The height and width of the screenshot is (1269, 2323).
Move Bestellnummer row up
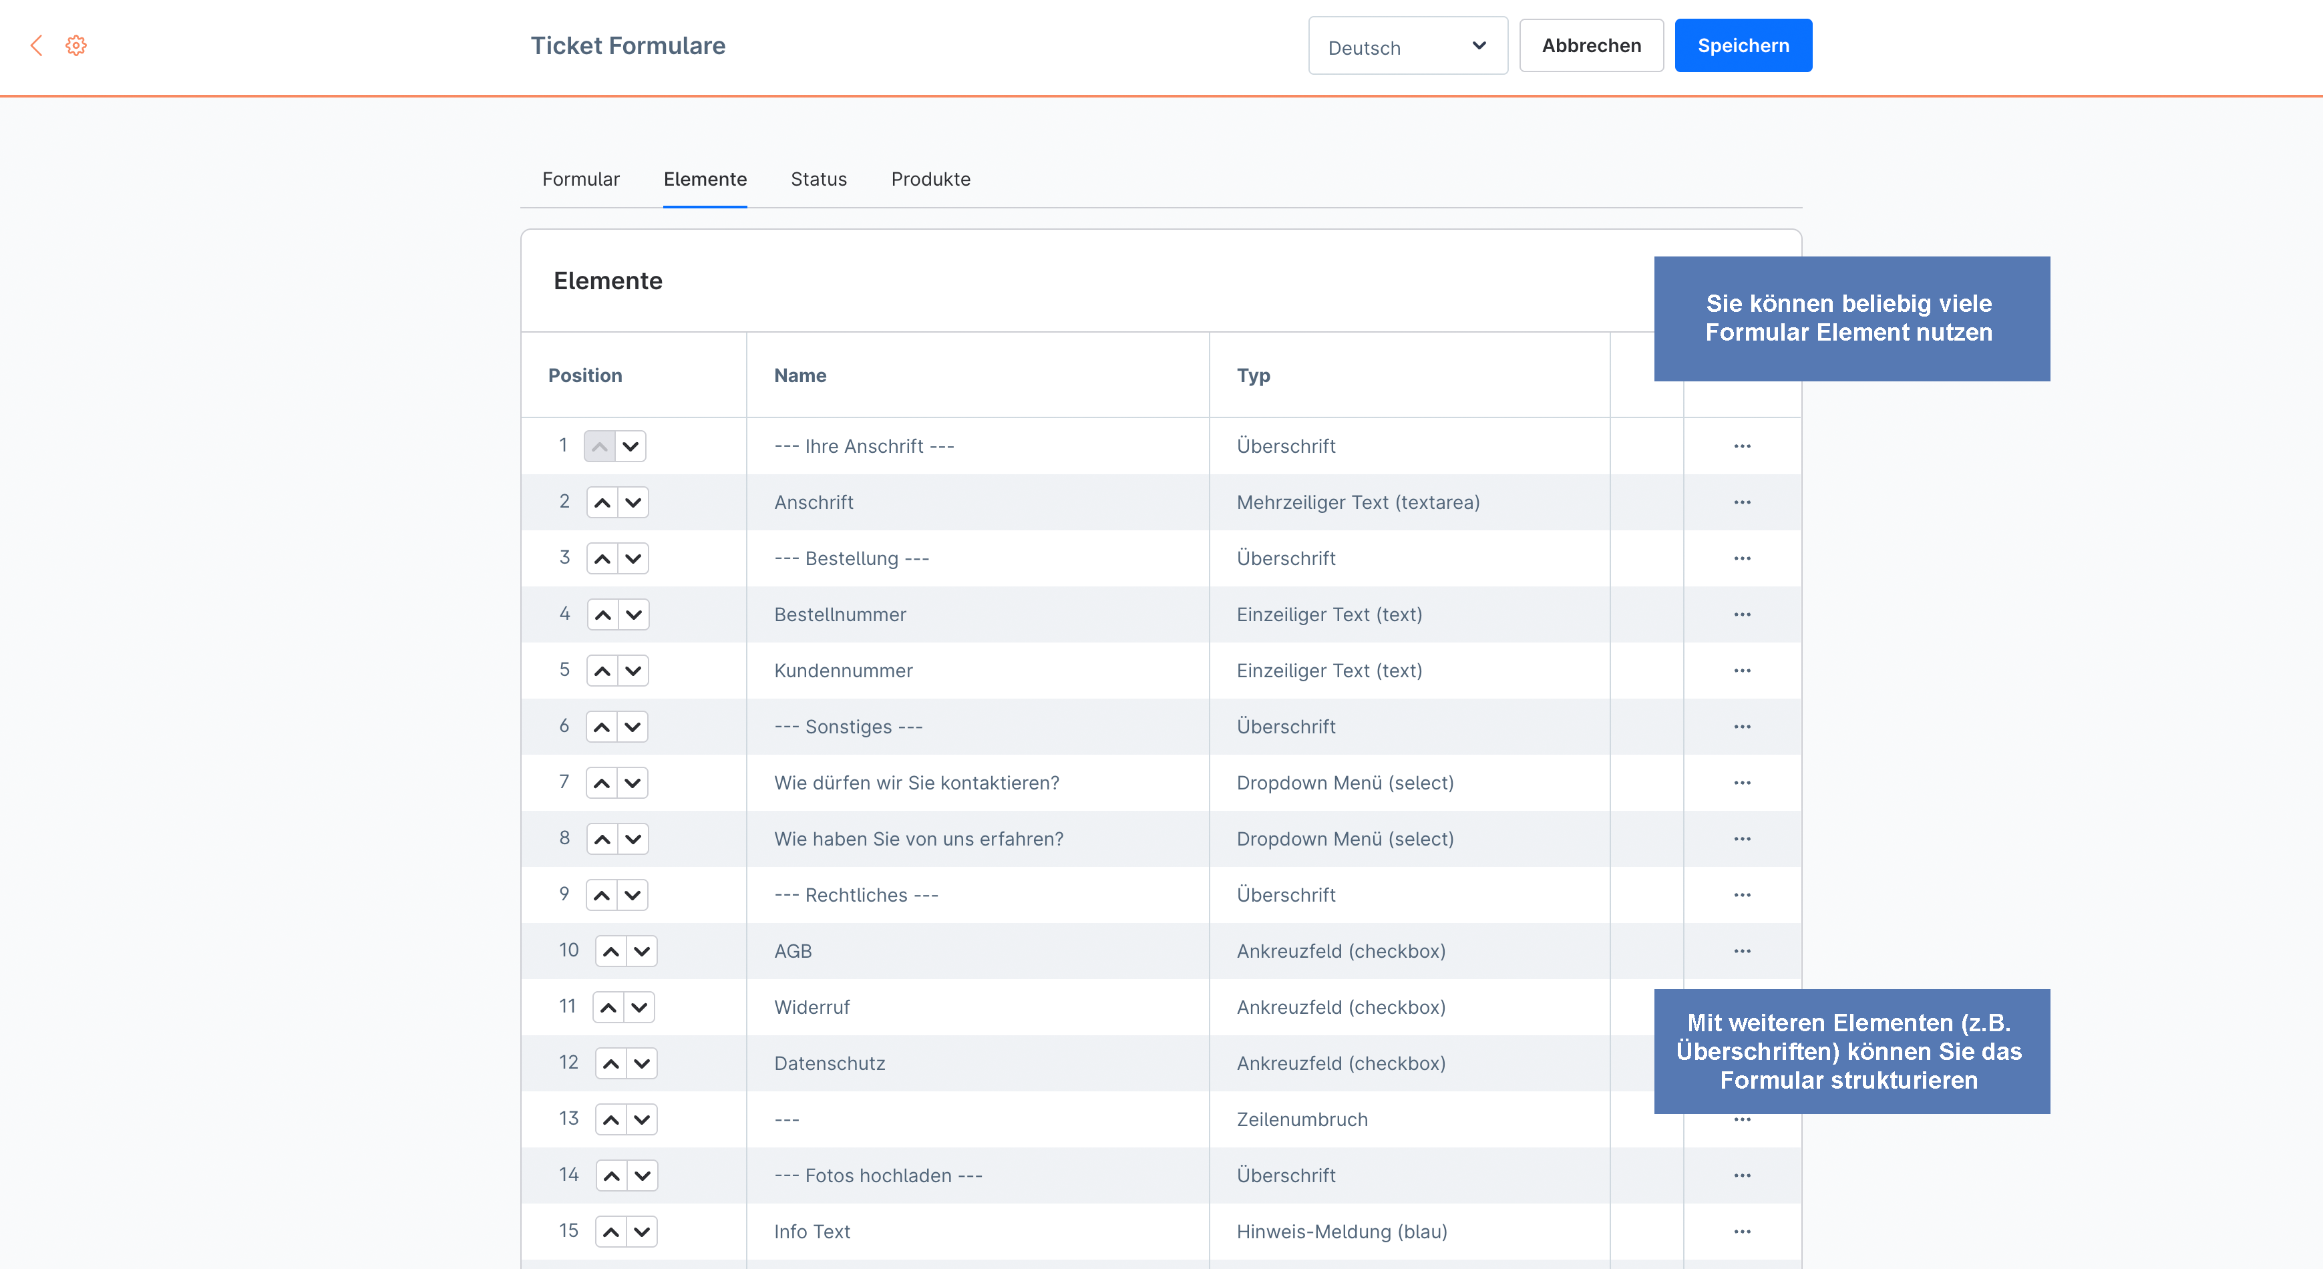click(602, 614)
